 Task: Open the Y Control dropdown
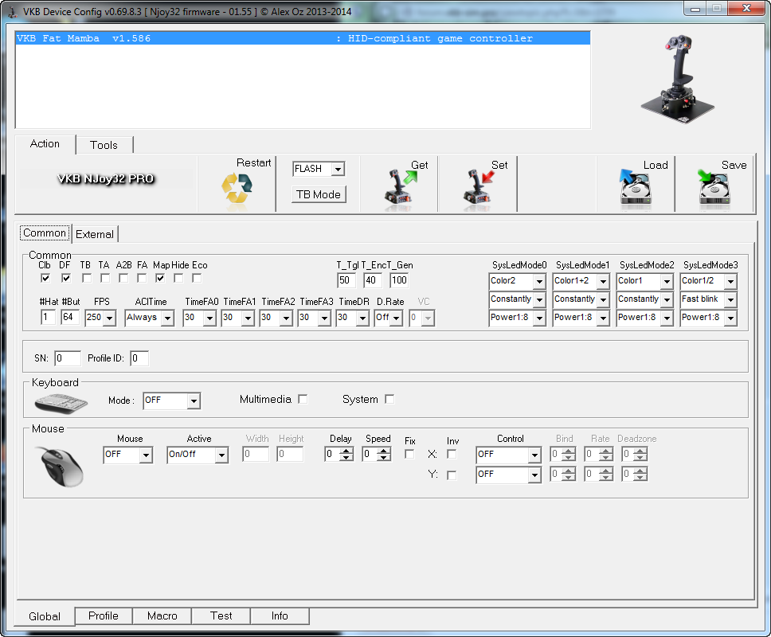click(x=534, y=475)
